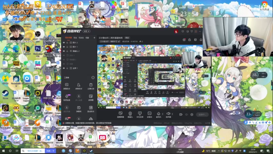Open the Photoshop desktop shortcut
This screenshot has height=154, width=273.
(x=38, y=50)
